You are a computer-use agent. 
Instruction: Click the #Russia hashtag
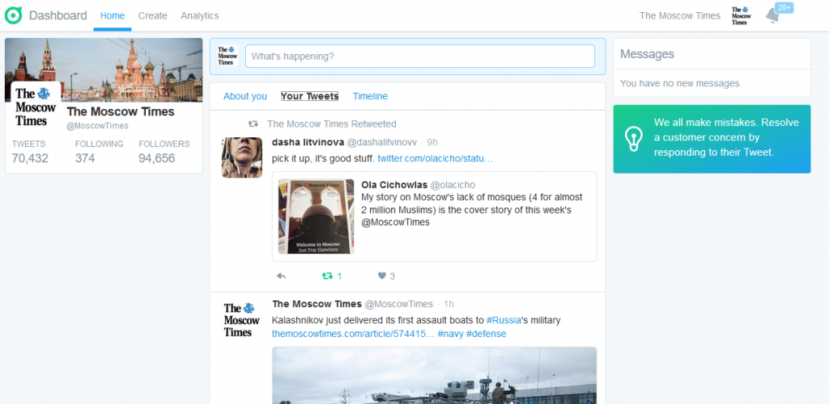504,320
